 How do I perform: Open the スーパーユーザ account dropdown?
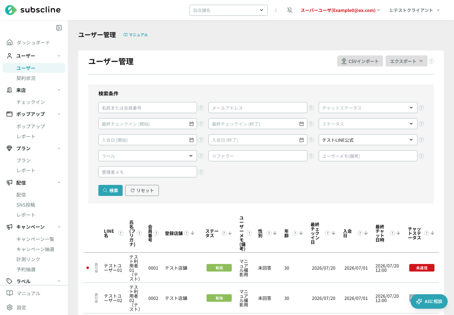pyautogui.click(x=340, y=10)
